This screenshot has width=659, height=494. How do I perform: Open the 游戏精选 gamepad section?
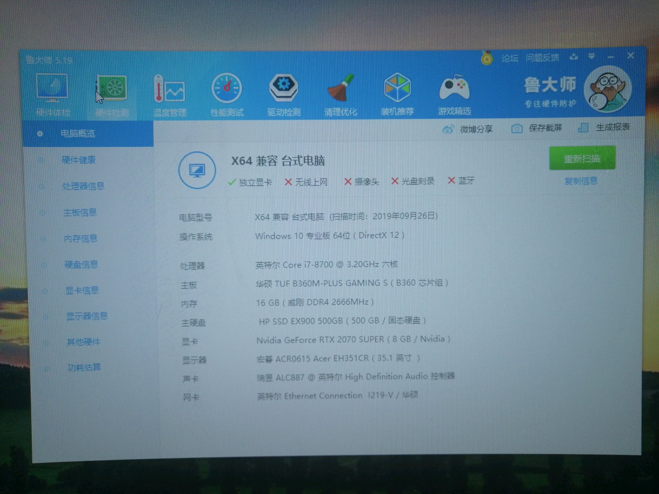point(454,94)
